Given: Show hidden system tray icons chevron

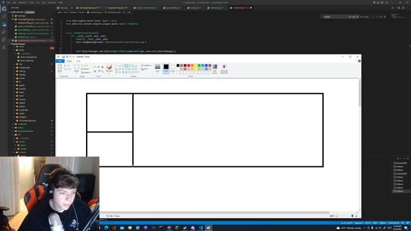Looking at the screenshot, I should coord(365,228).
